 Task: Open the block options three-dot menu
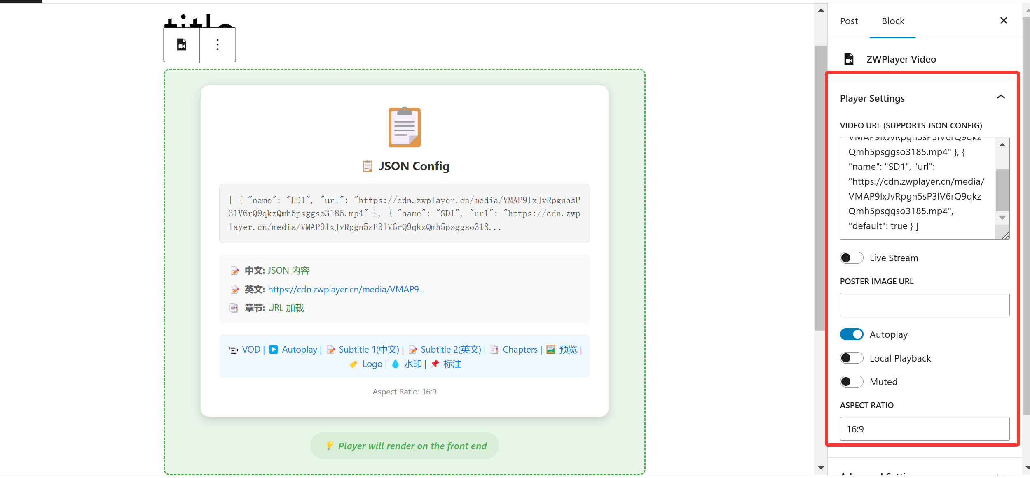[x=218, y=44]
